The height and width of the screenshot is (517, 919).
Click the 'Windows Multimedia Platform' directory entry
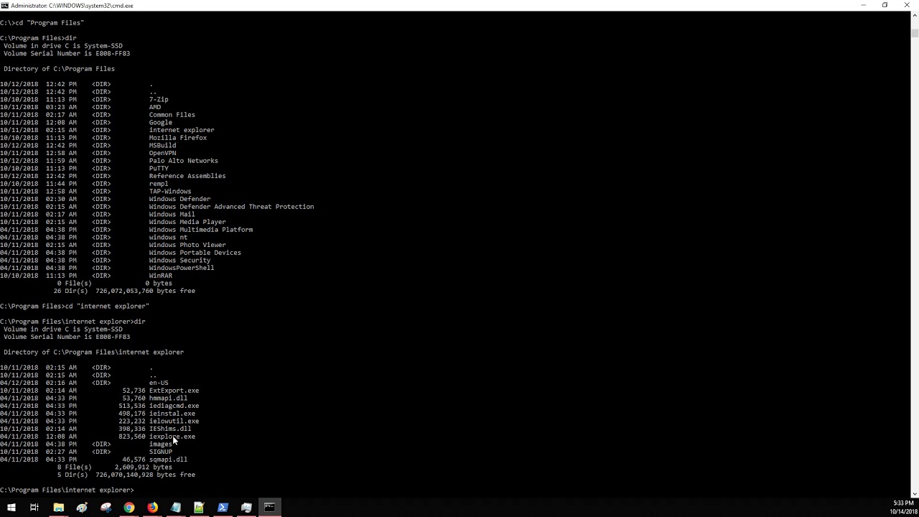pos(201,230)
